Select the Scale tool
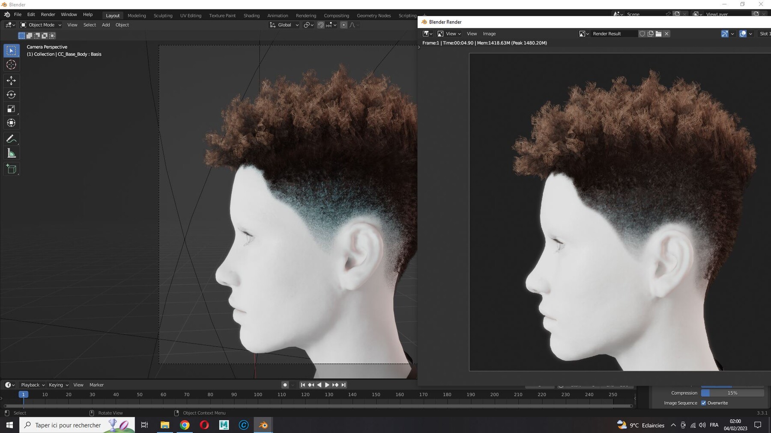The height and width of the screenshot is (433, 771). click(12, 109)
